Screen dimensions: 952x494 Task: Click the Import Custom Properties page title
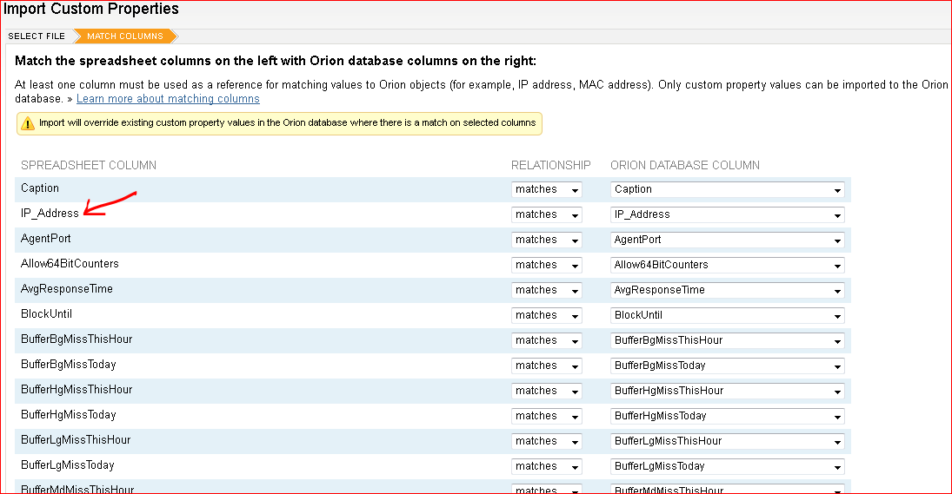point(91,9)
